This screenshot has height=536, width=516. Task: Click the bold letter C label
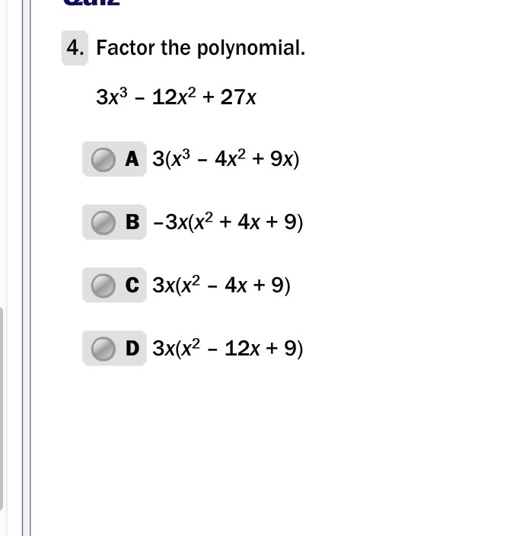pos(132,285)
